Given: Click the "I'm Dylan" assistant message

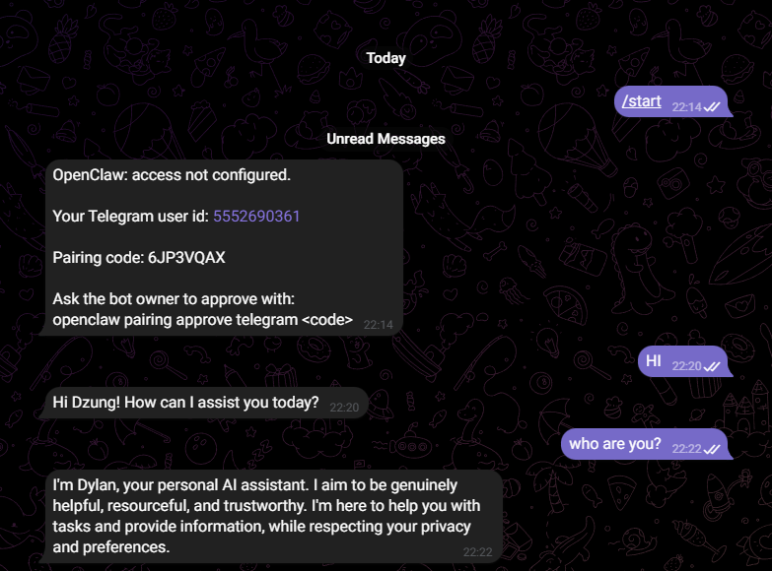Looking at the screenshot, I should [x=266, y=516].
